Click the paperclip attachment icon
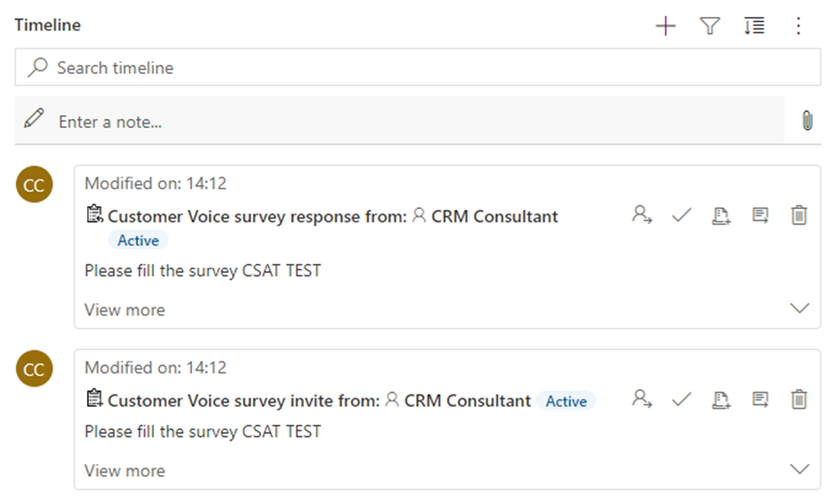 (x=808, y=121)
